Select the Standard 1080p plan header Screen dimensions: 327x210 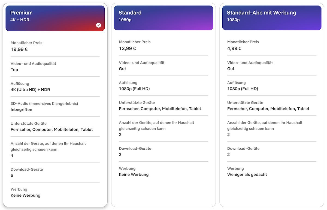coord(163,18)
